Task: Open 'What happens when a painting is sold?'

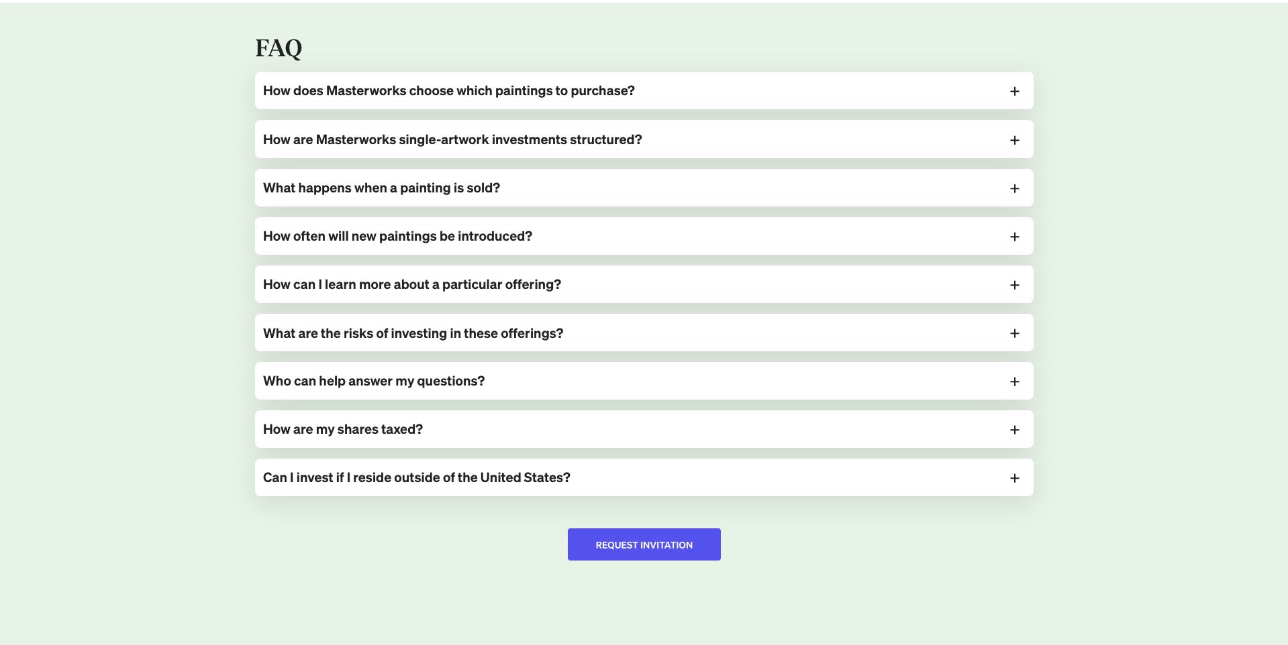Action: pos(381,188)
